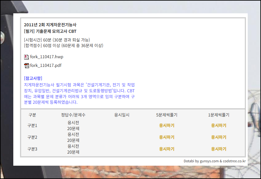The image size is (261, 179).
Task: Click the 5문제씩풀기 column header
Action: pos(167,115)
